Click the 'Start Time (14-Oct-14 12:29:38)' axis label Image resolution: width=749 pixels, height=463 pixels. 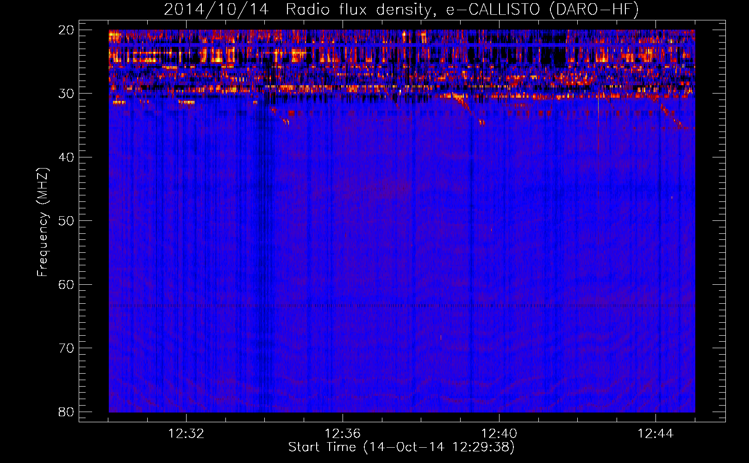point(401,447)
